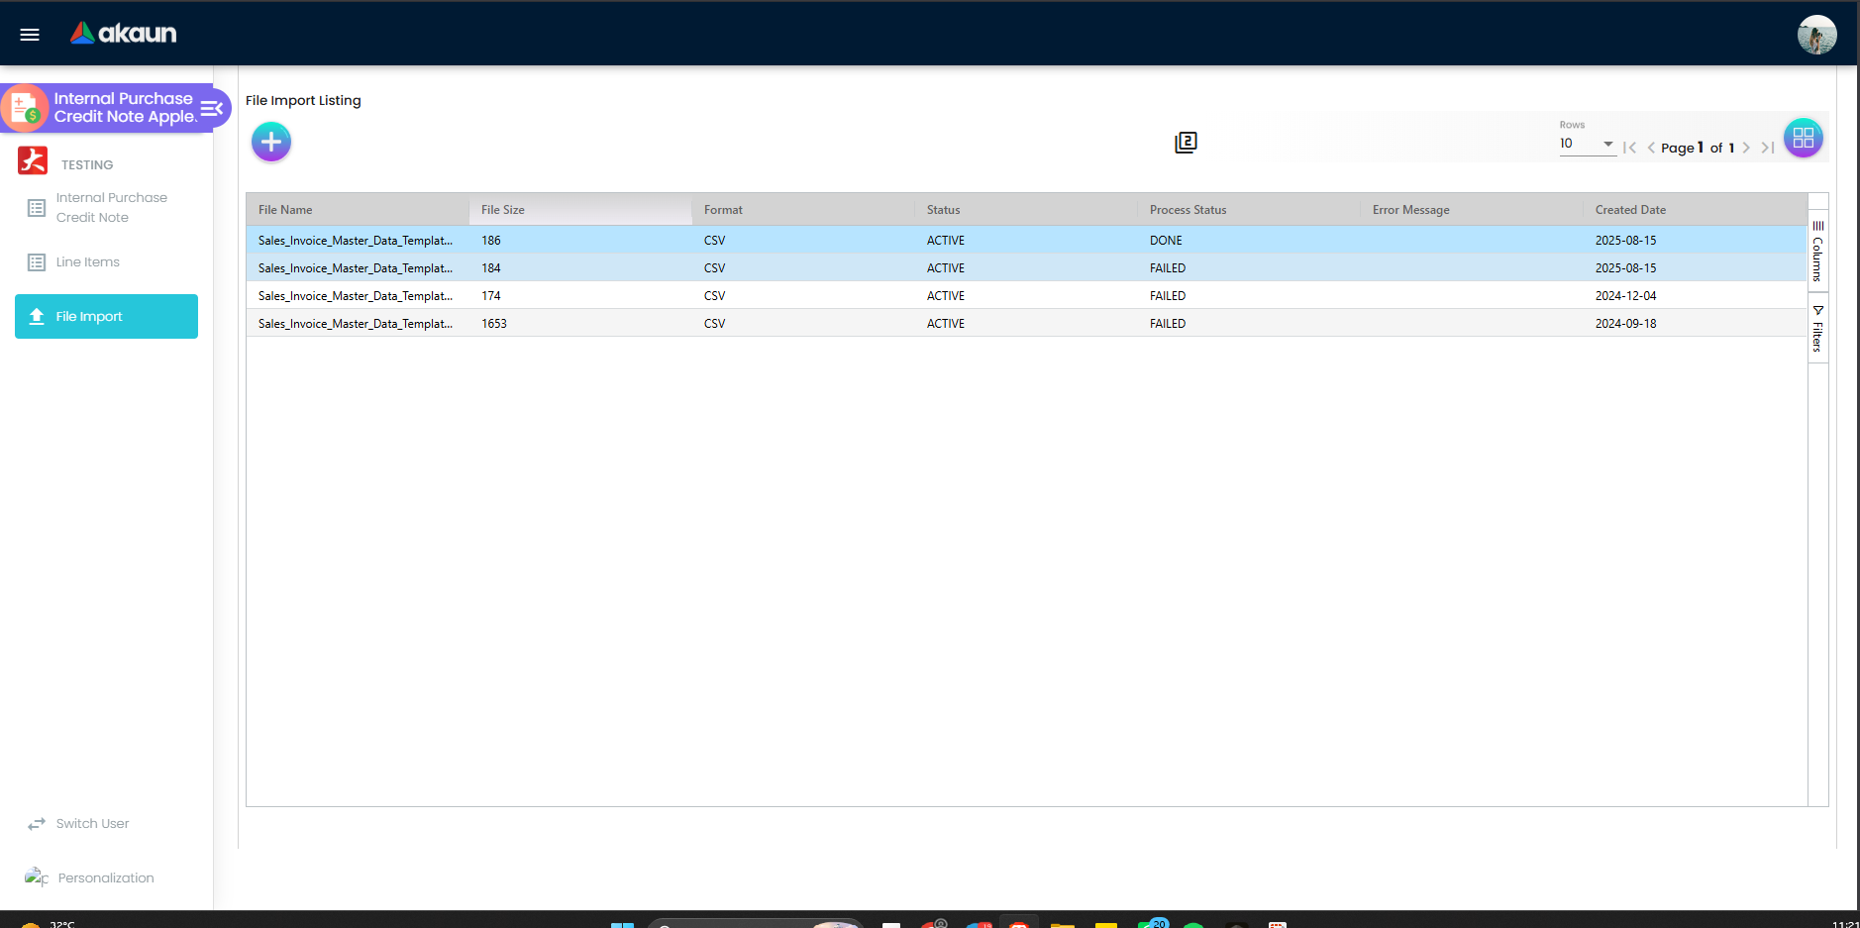Open the Columns side panel tab
The height and width of the screenshot is (928, 1860).
click(x=1817, y=251)
